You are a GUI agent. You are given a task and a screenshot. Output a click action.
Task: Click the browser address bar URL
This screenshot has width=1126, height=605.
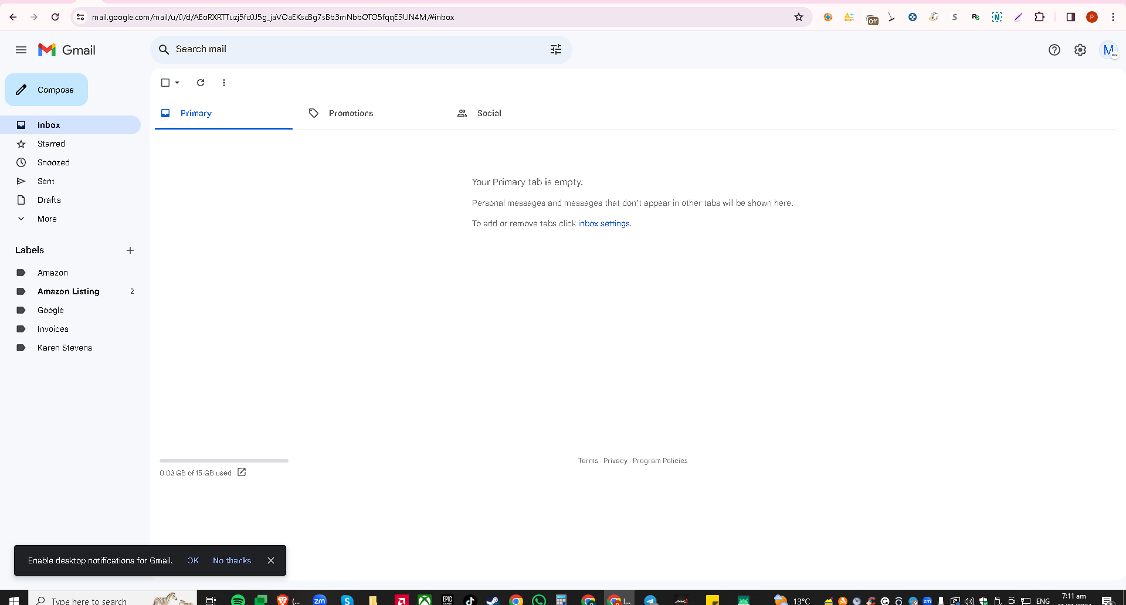273,17
